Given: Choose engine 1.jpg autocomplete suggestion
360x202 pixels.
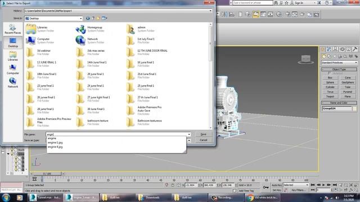Looking at the screenshot, I should click(55, 143).
